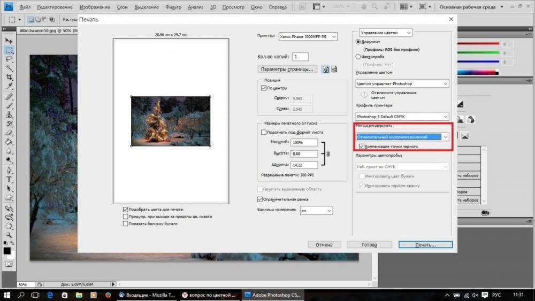Enable 'Подогнать под формат листа' checkbox

pyautogui.click(x=263, y=132)
